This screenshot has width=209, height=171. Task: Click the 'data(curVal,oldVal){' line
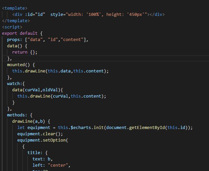click(37, 90)
